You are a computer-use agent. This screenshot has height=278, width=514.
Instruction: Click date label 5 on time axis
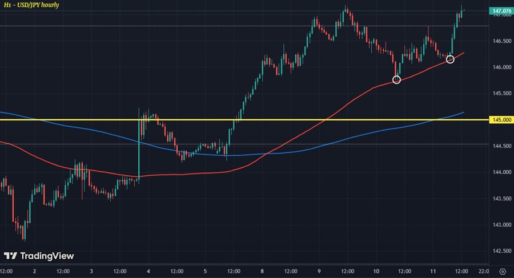click(x=205, y=271)
